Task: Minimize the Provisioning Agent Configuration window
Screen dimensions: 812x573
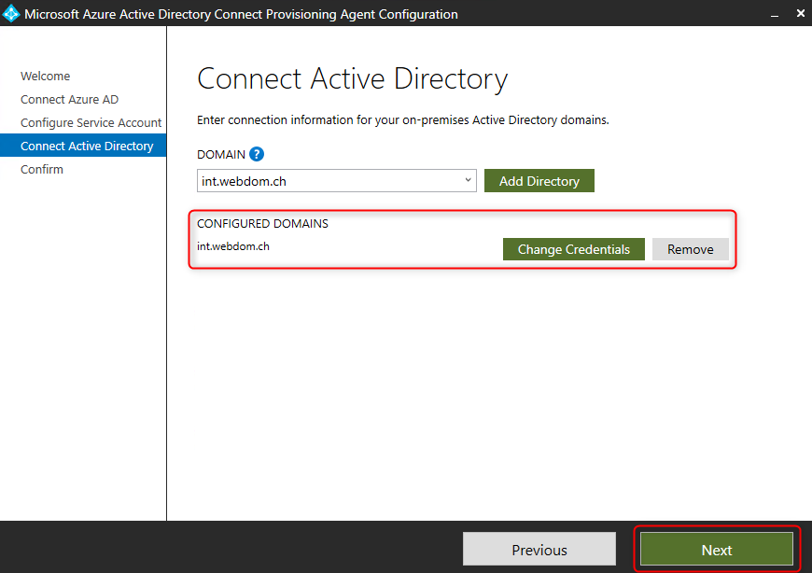Action: tap(777, 13)
